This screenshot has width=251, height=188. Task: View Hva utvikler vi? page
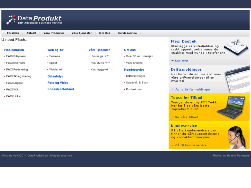click(100, 63)
